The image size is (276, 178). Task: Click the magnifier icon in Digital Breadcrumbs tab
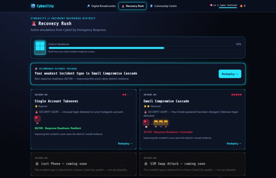click(88, 6)
